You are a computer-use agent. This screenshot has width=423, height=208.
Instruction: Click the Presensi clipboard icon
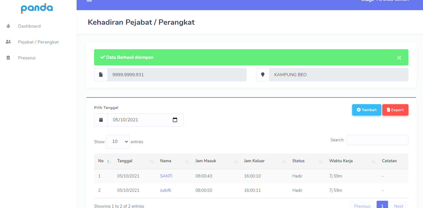point(8,58)
